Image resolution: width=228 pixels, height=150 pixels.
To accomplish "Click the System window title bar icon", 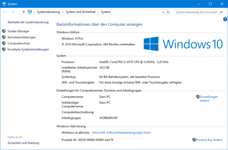I will pyautogui.click(x=4, y=4).
